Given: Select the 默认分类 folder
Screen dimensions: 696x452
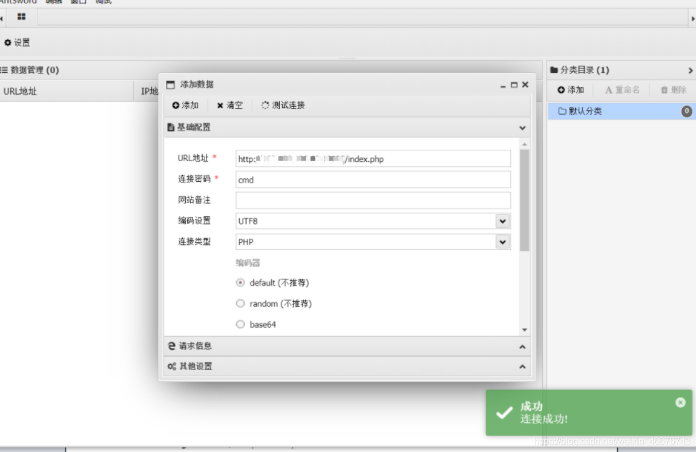Looking at the screenshot, I should click(621, 111).
